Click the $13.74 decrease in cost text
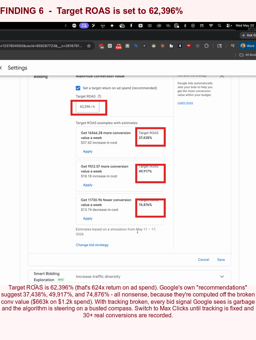Viewport: 256px width, 340px height. (99, 210)
